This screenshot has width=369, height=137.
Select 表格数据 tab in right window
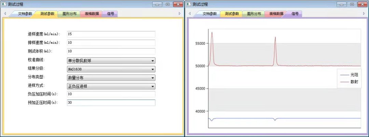click(x=276, y=14)
